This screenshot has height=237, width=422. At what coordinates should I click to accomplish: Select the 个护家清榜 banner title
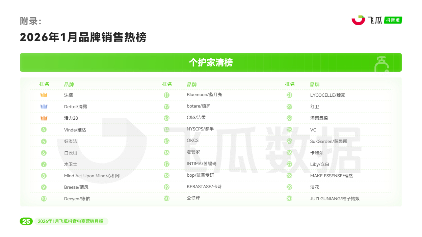click(211, 63)
